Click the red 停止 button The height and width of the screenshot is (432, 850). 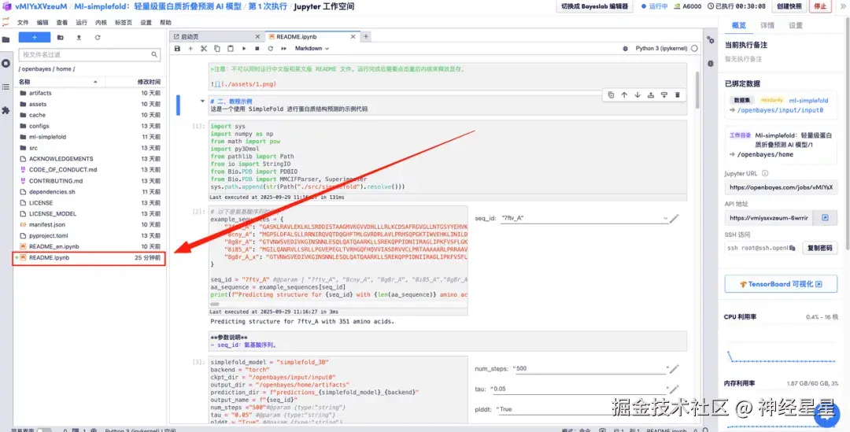[x=821, y=6]
